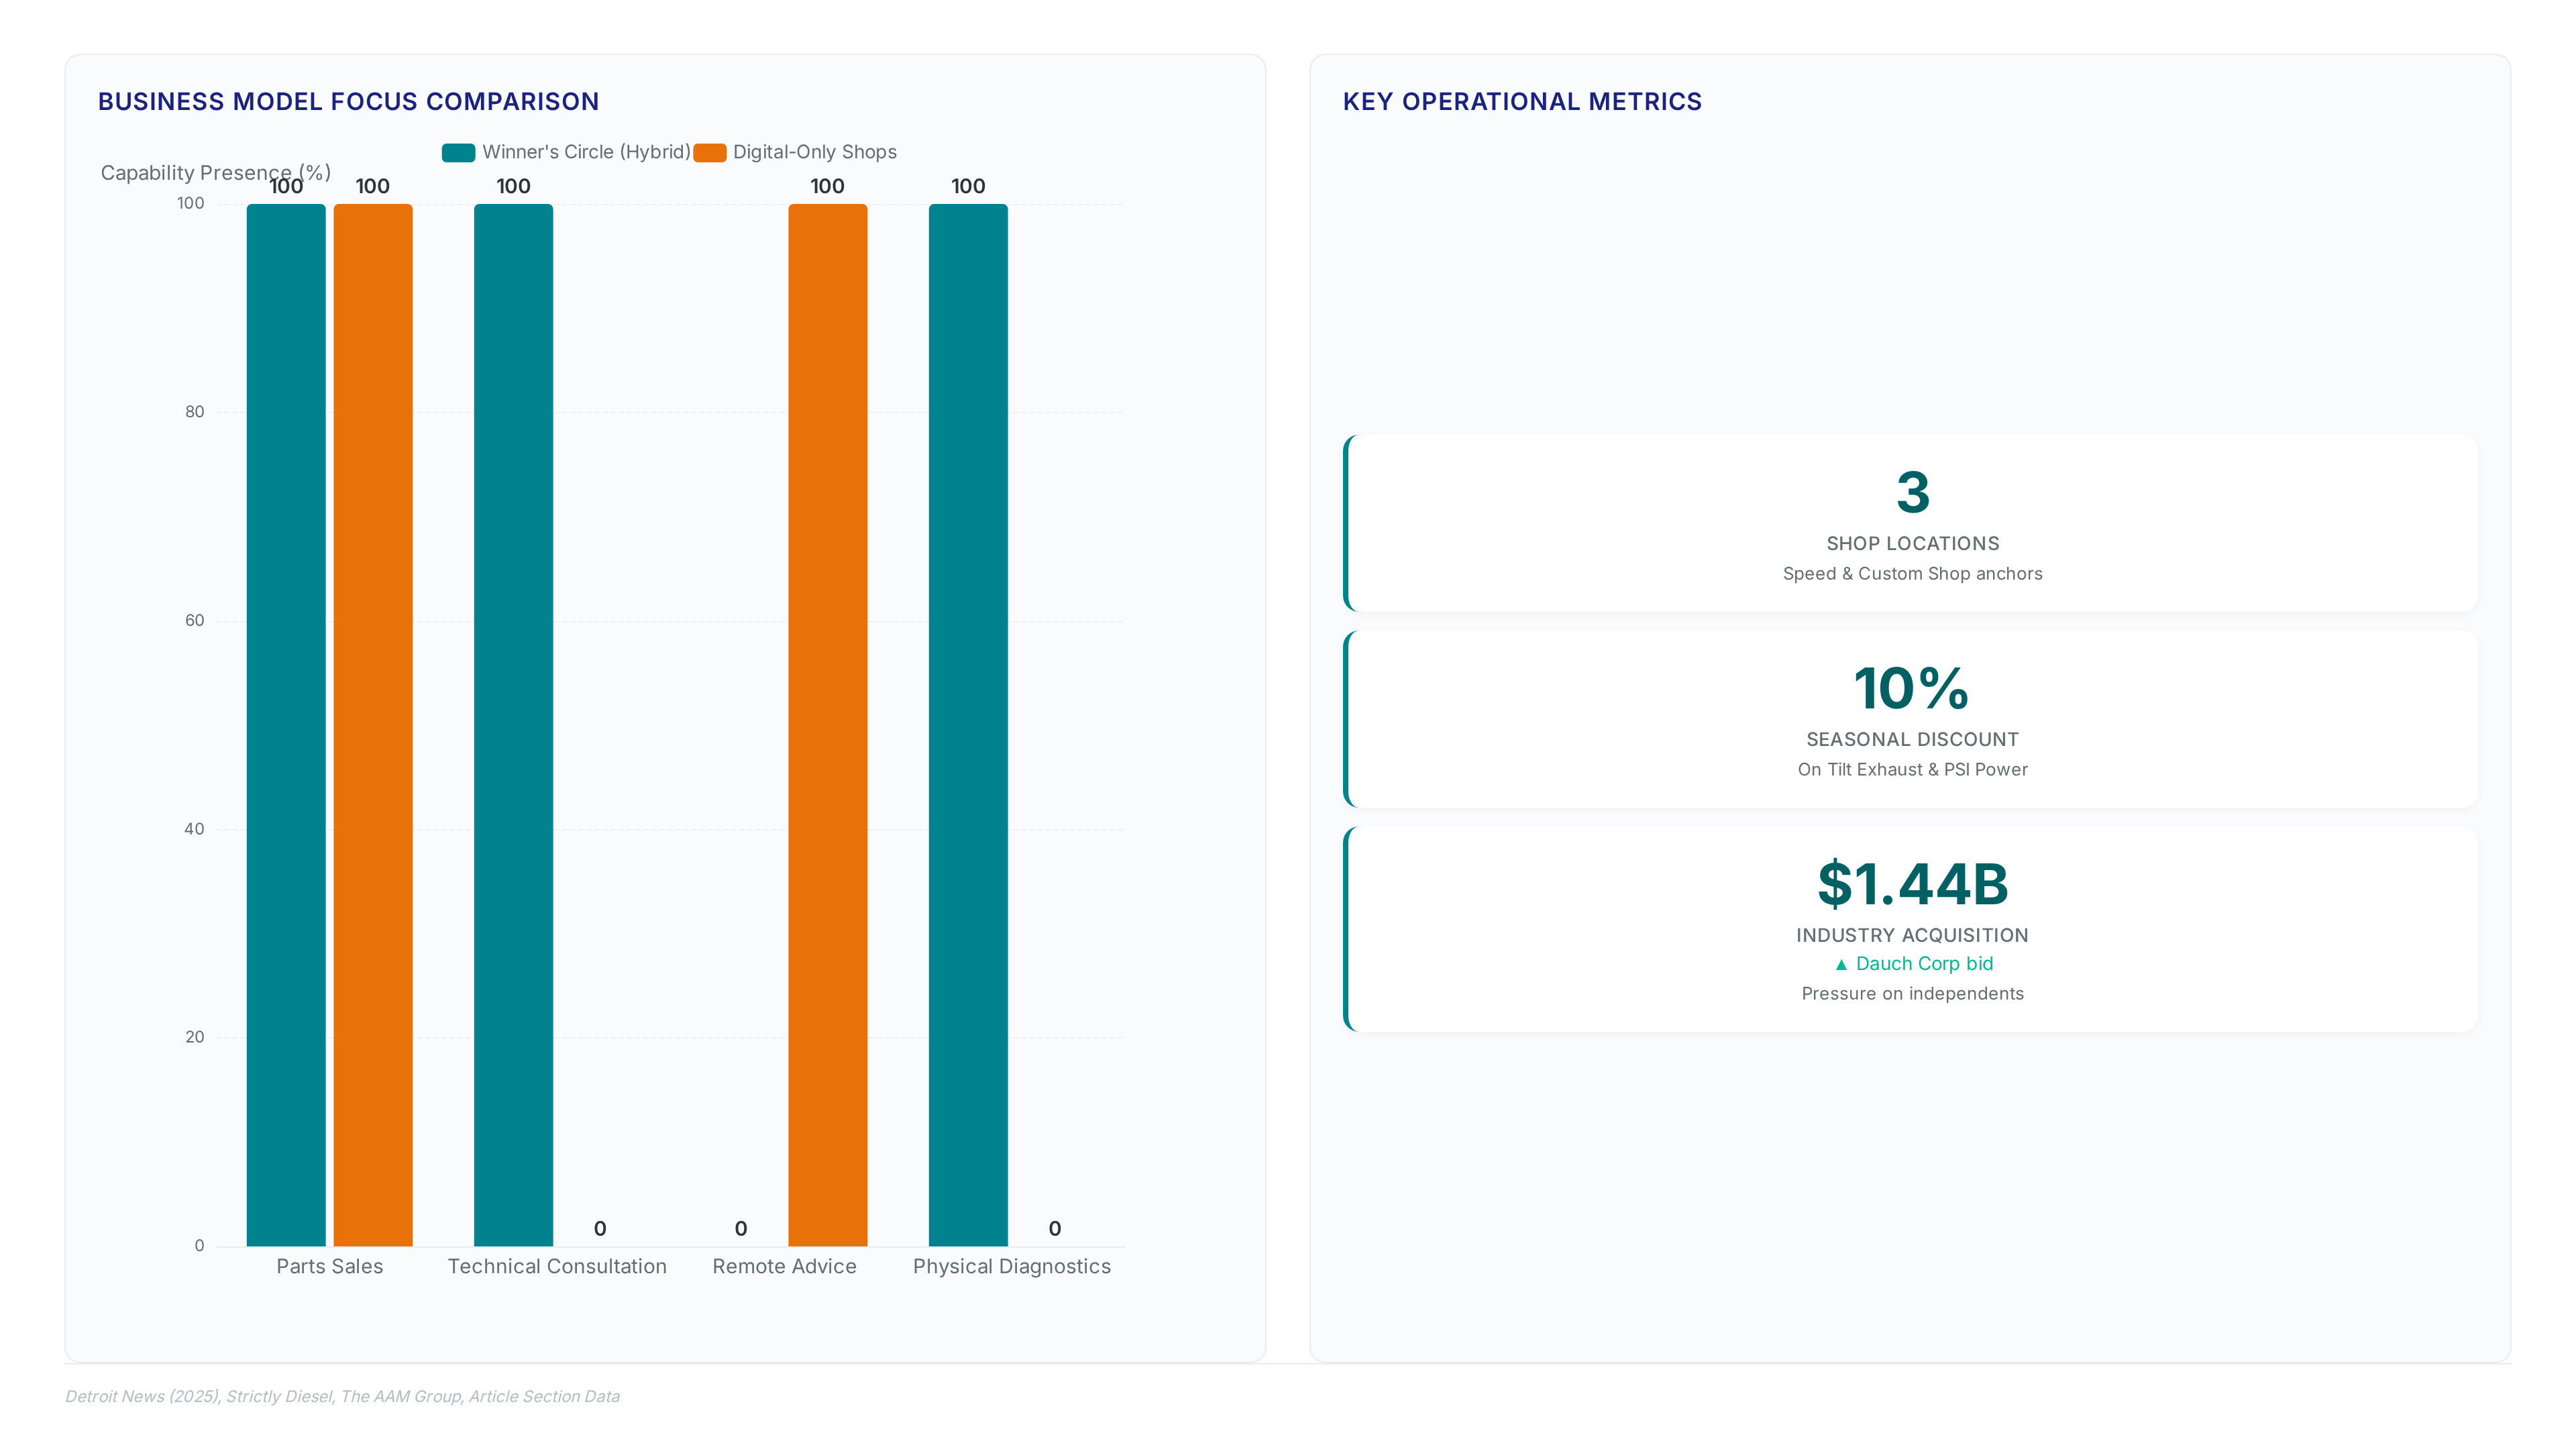Click the Winner's Circle (Hybrid) legend label
2576x1449 pixels.
tap(586, 152)
